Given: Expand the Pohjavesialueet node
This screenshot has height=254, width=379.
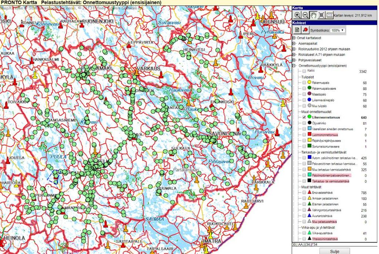Looking at the screenshot, I should (294, 60).
